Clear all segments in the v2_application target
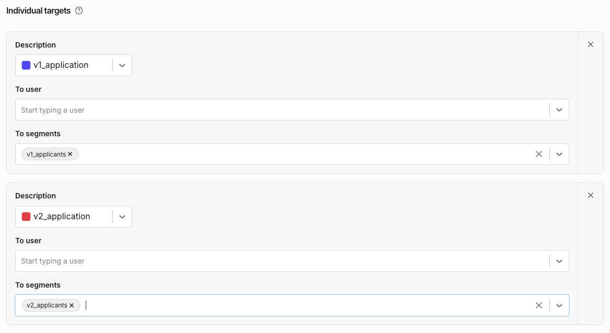 (539, 305)
